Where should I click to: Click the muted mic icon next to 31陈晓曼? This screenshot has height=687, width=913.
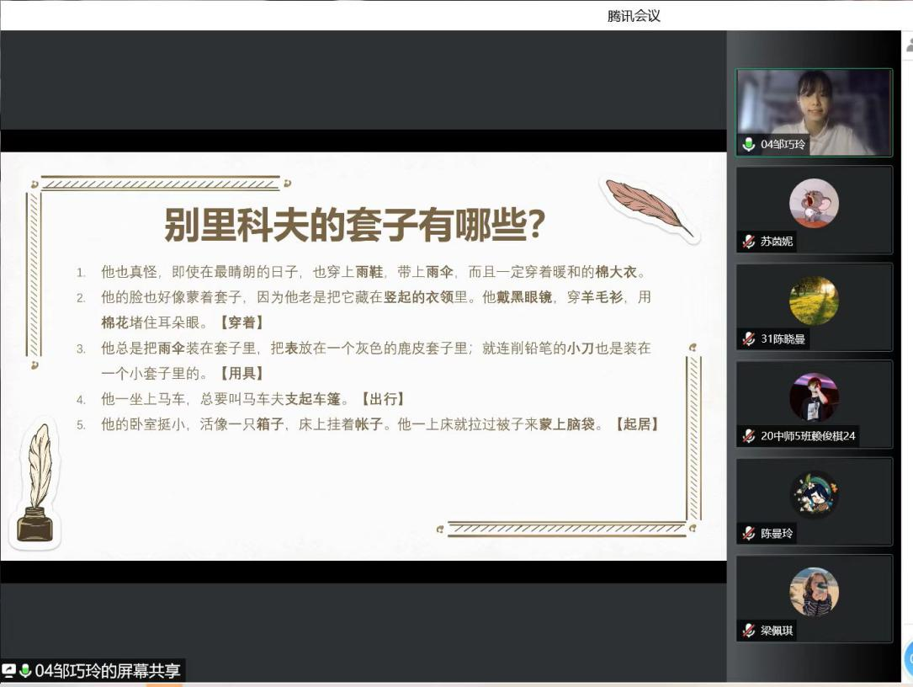pos(748,338)
